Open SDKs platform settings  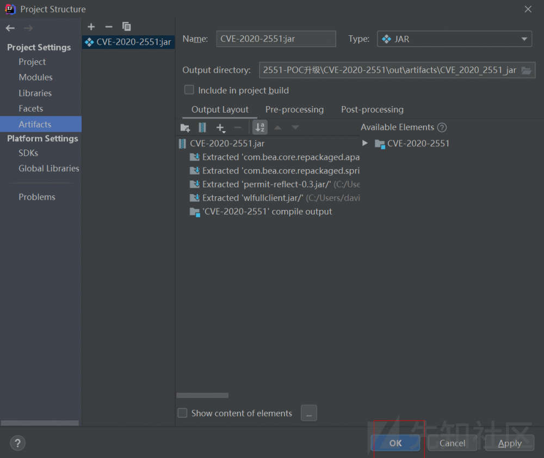(28, 153)
